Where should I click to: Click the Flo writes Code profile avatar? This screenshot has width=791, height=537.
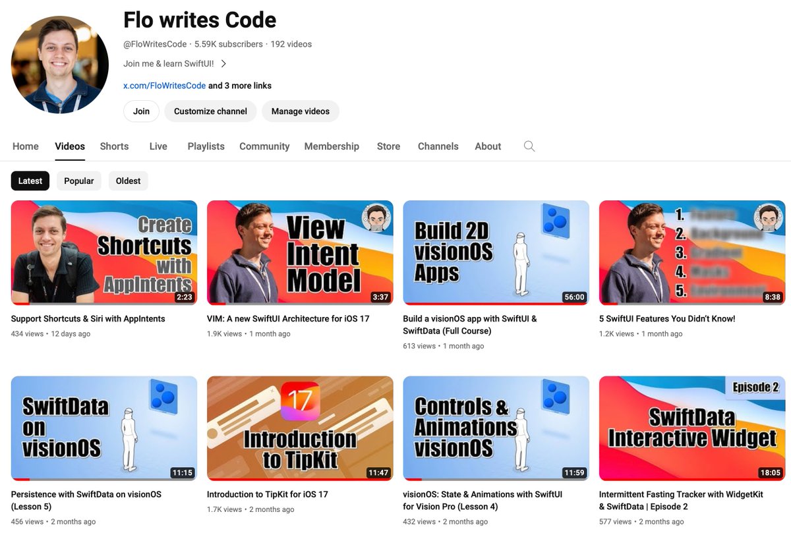coord(60,65)
